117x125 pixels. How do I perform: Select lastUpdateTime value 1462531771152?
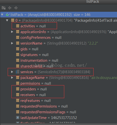pos(64,118)
